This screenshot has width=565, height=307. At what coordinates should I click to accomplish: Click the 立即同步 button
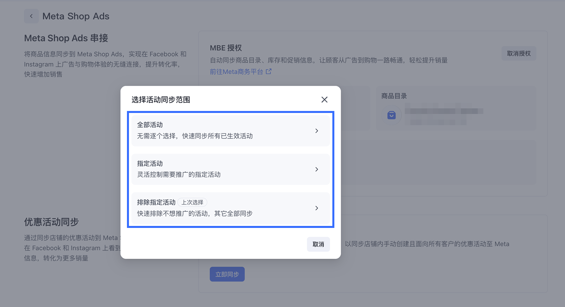click(x=227, y=274)
